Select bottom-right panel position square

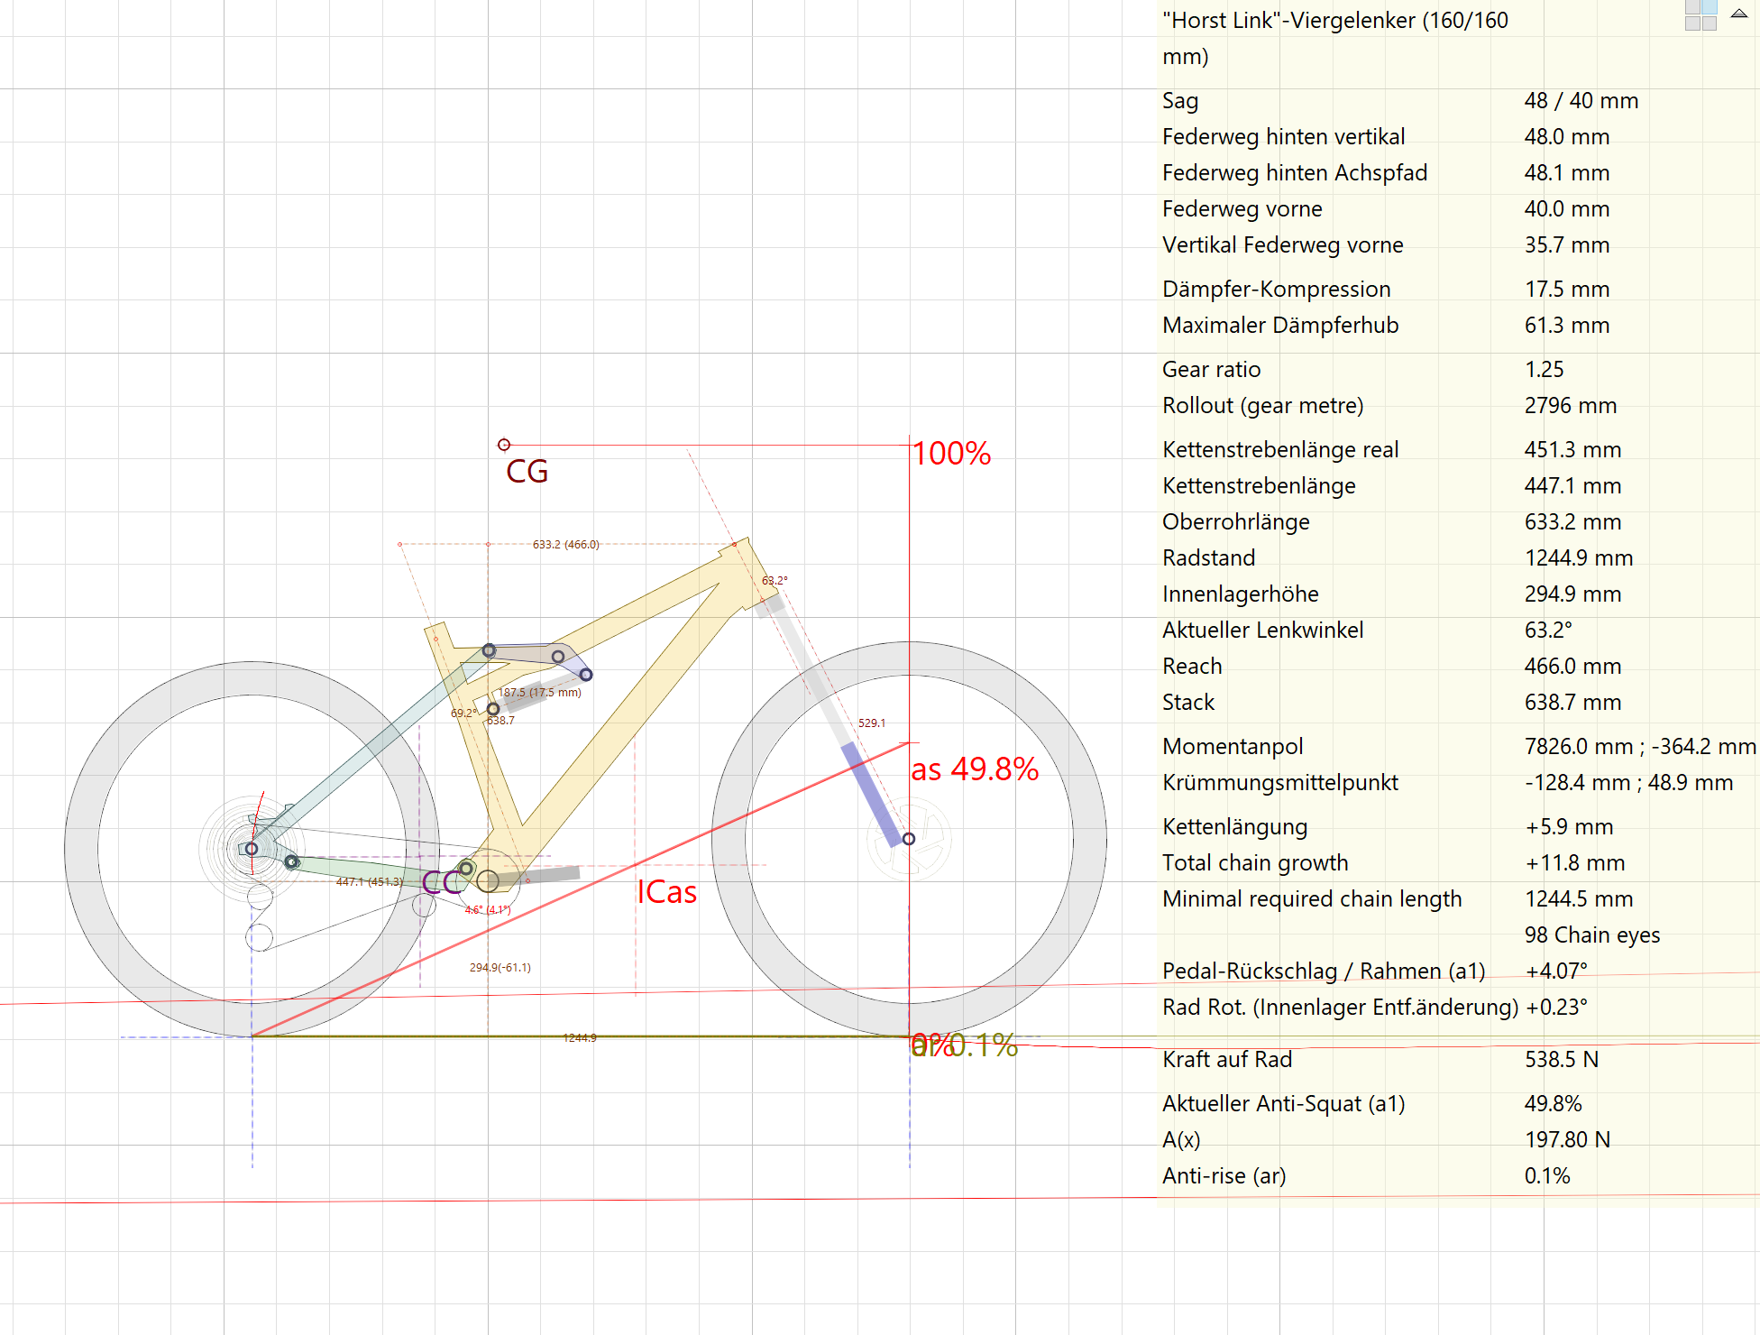point(1710,23)
